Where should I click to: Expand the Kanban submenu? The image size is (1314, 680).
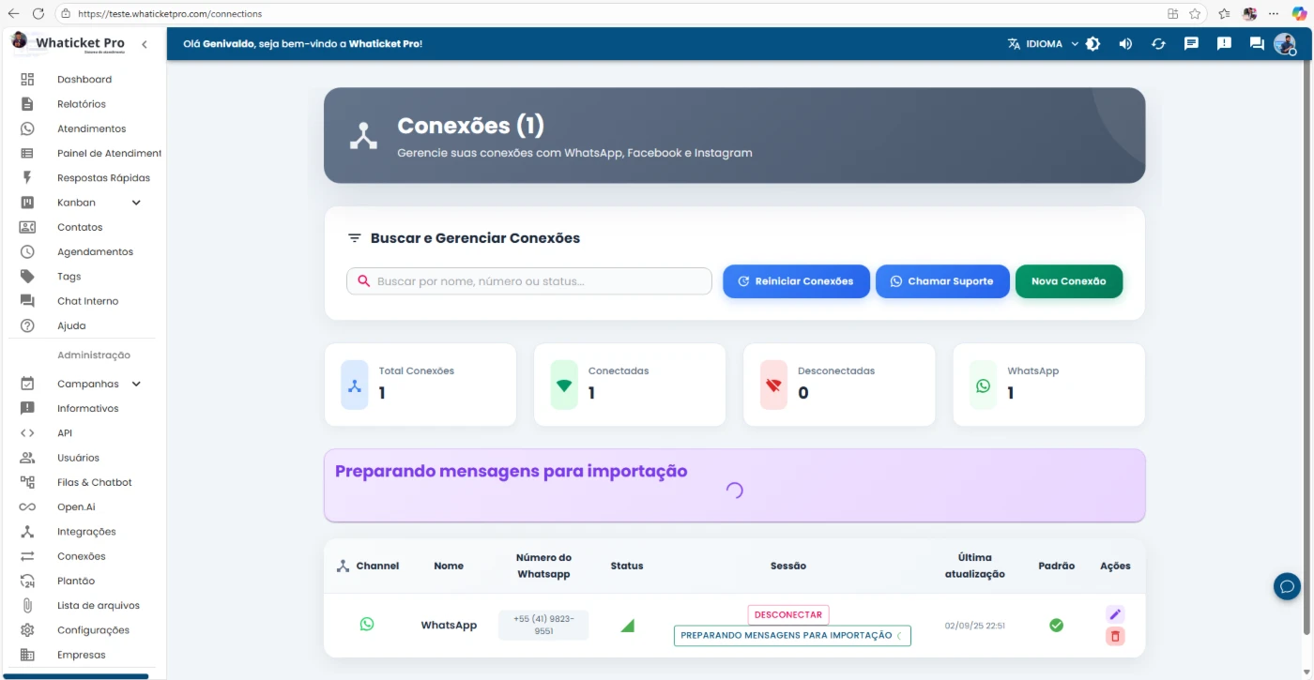136,203
